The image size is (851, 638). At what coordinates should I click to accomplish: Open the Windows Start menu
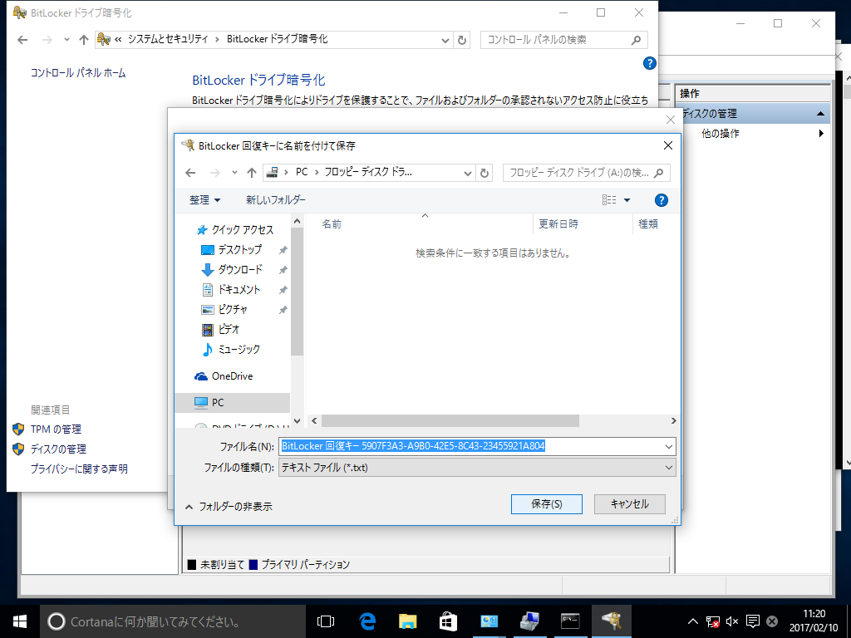[20, 621]
